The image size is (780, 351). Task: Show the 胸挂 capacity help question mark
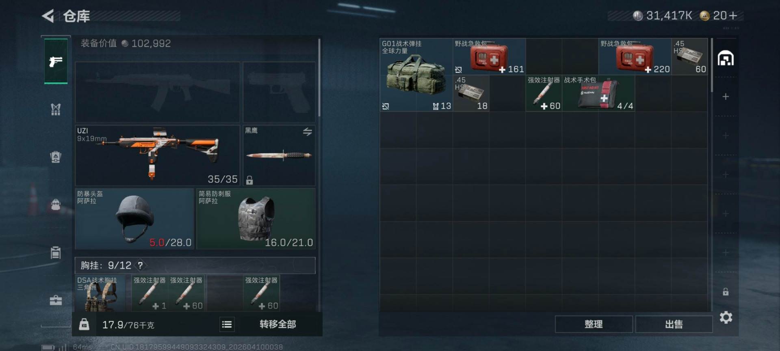coord(140,265)
